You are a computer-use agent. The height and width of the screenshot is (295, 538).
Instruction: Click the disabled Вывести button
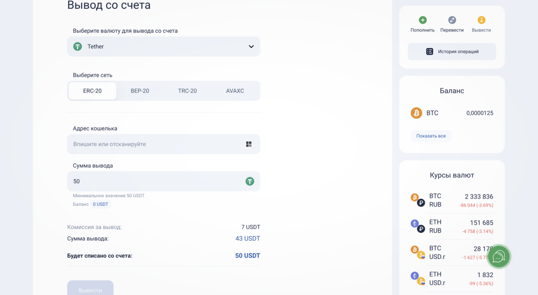pos(90,290)
